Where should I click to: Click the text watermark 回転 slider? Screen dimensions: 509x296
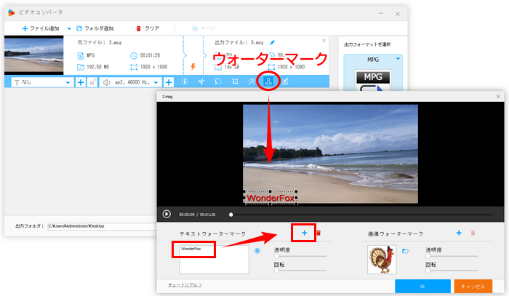tap(300, 271)
